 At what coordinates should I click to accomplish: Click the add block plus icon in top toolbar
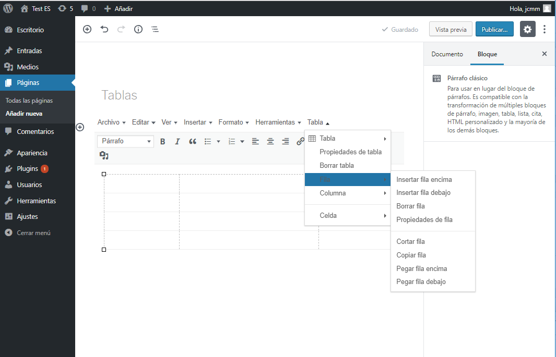coord(87,30)
